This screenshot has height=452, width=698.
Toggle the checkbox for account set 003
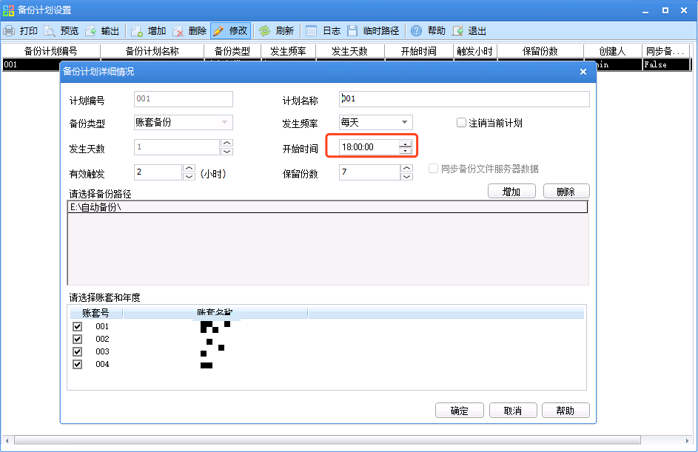coord(77,351)
